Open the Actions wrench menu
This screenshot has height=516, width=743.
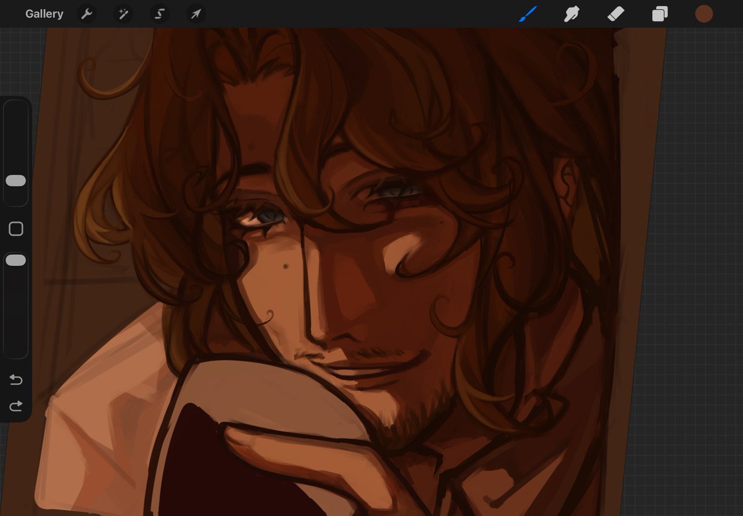click(x=87, y=14)
